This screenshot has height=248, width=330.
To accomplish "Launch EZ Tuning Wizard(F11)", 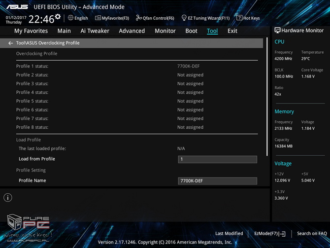I will [x=205, y=18].
